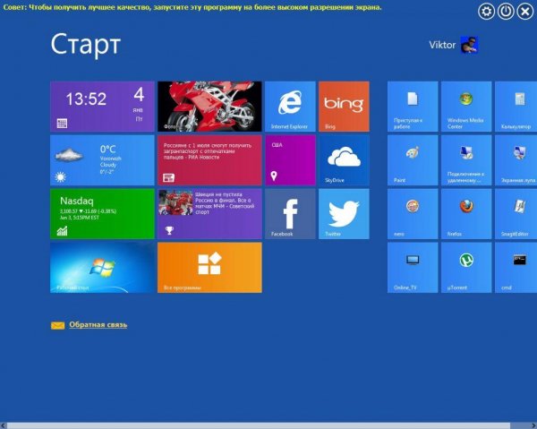Open the SnagitEditor tile
The height and width of the screenshot is (429, 537).
[x=516, y=214]
